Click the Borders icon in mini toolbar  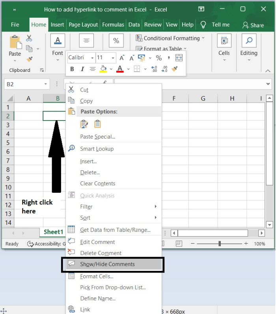tap(137, 69)
